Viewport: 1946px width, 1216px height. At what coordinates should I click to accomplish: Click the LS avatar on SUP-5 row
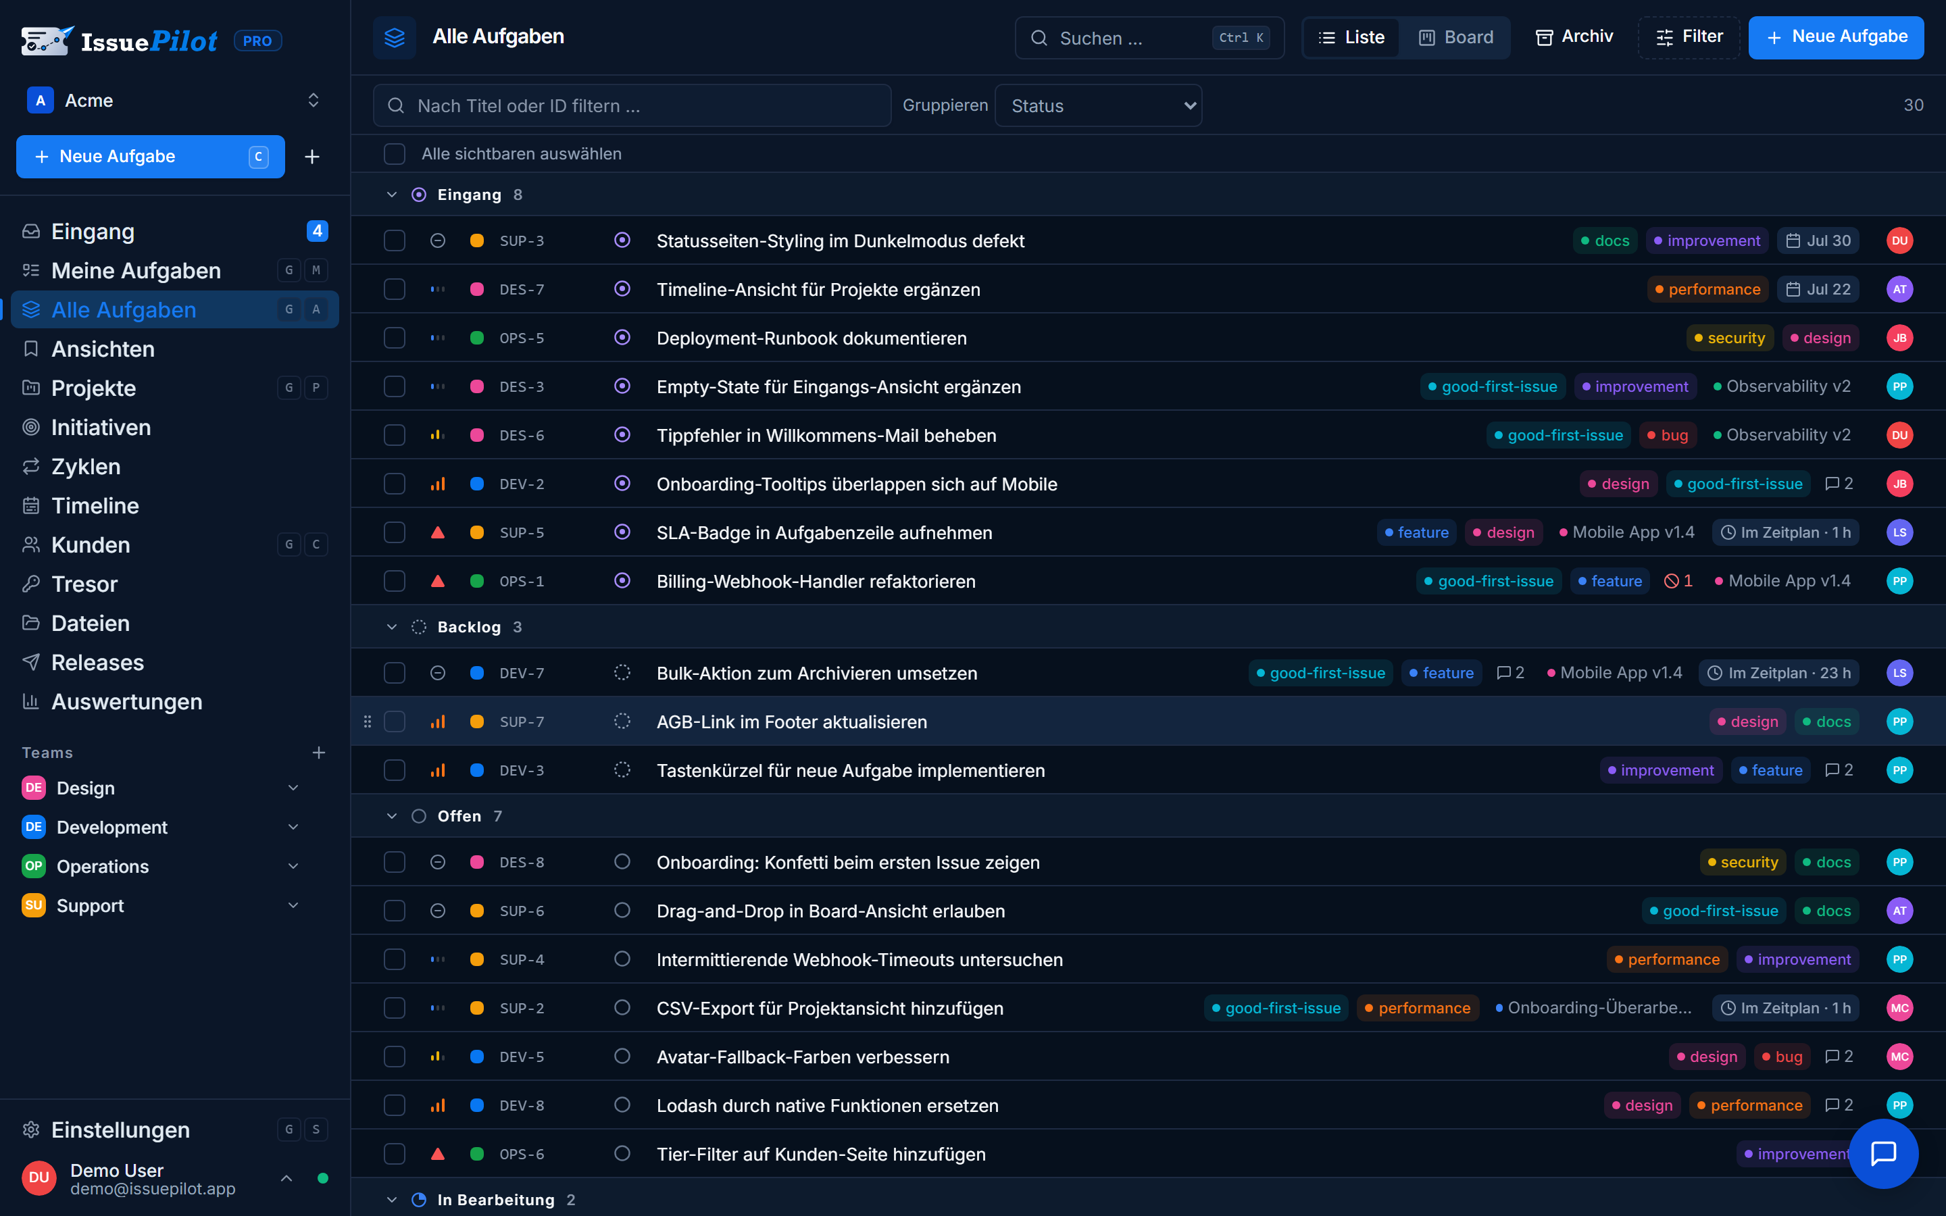tap(1899, 532)
